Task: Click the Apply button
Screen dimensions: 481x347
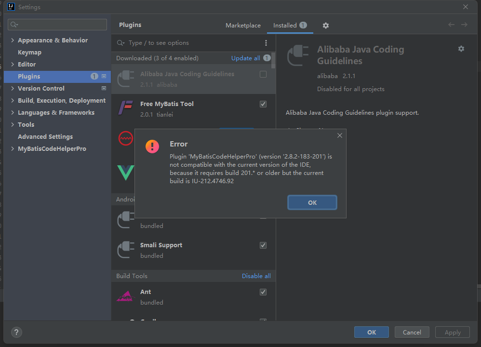Action: [x=453, y=332]
